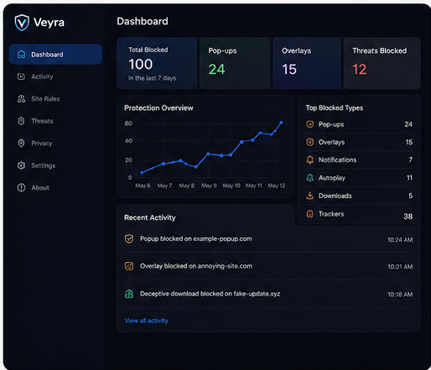Click the Dashboard page title
This screenshot has height=370, width=431.
(x=143, y=21)
